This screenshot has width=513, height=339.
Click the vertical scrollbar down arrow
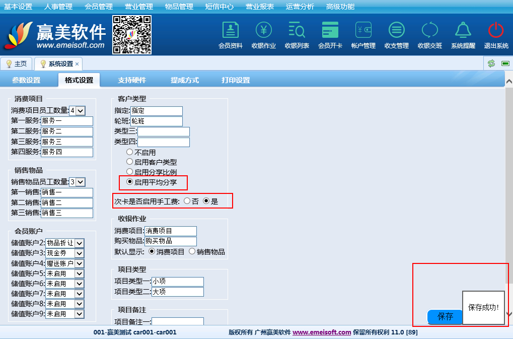point(509,314)
